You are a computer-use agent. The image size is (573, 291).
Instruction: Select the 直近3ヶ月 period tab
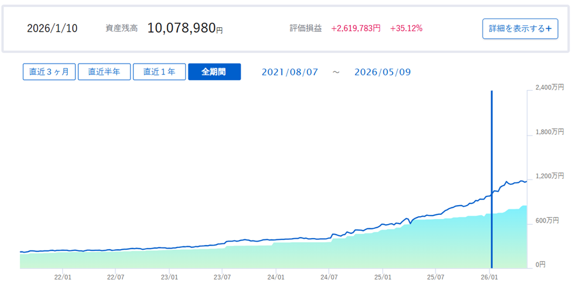(x=49, y=72)
